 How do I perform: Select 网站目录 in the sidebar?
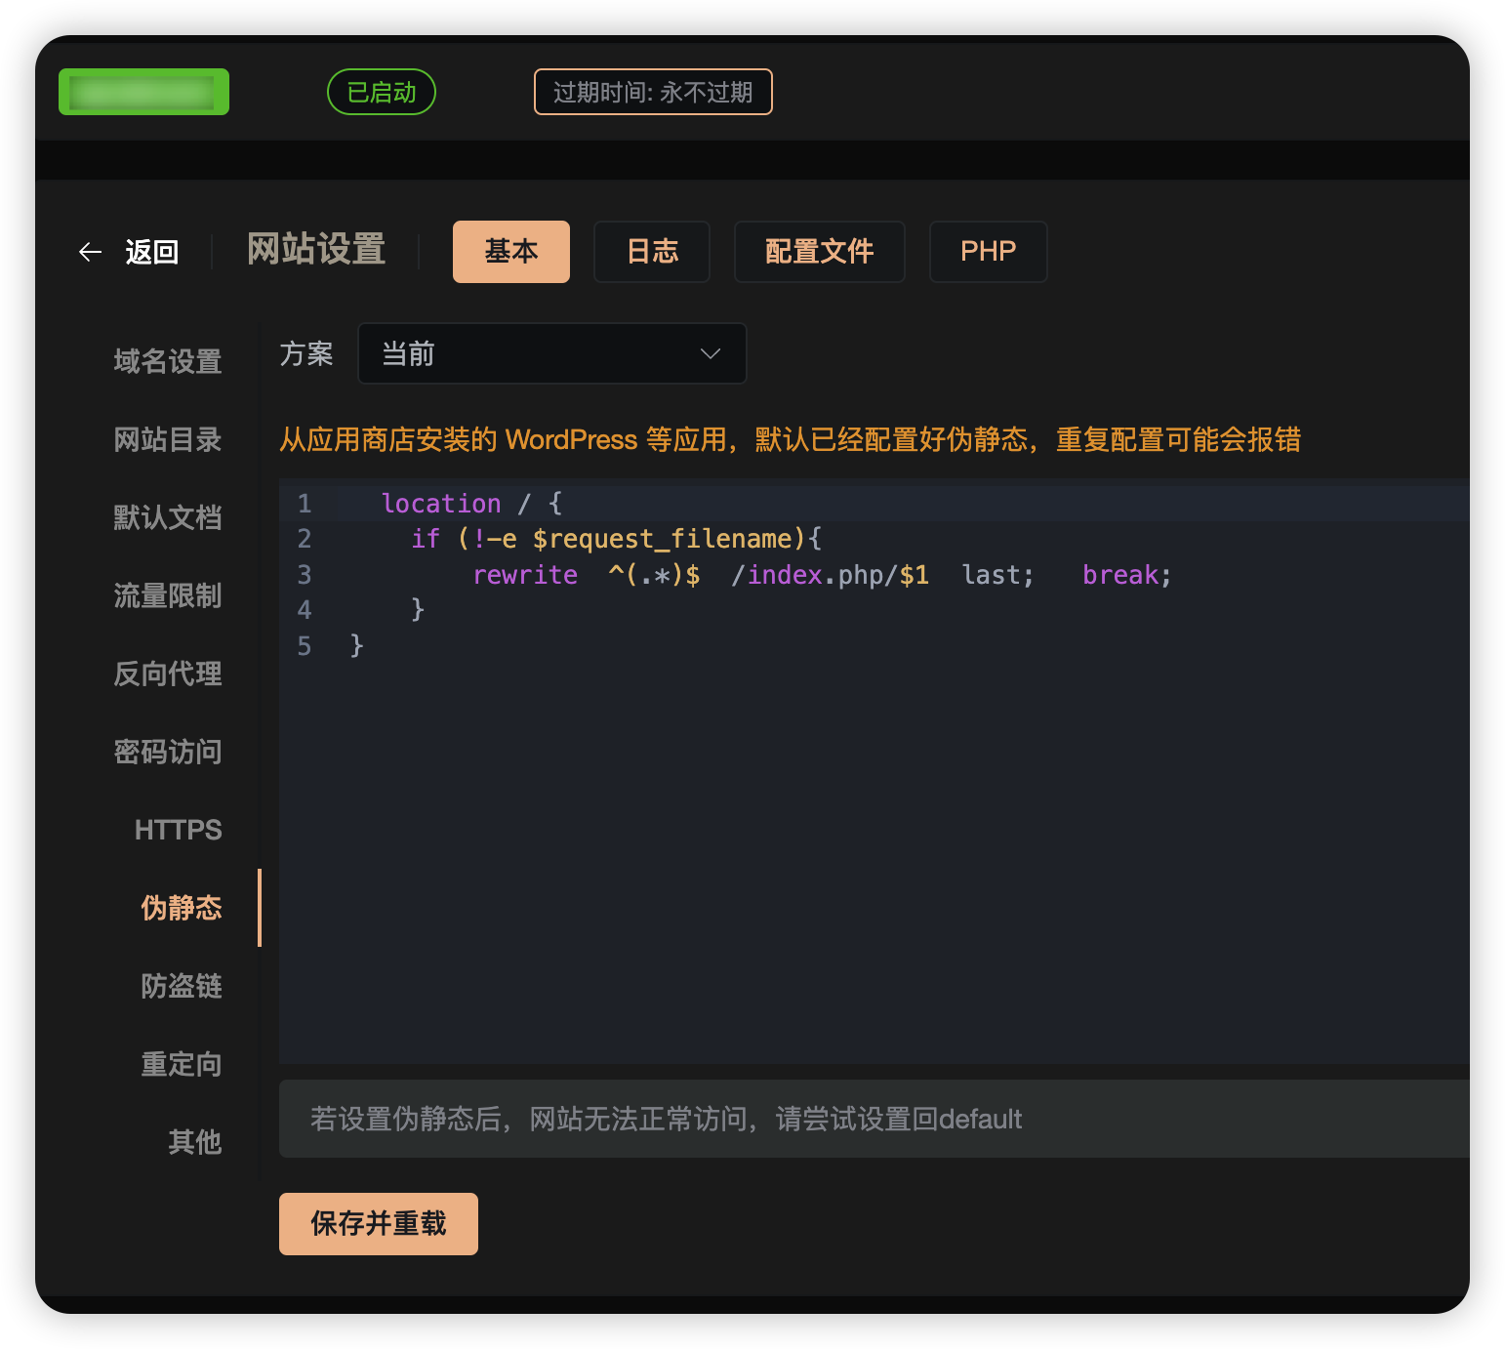(168, 439)
